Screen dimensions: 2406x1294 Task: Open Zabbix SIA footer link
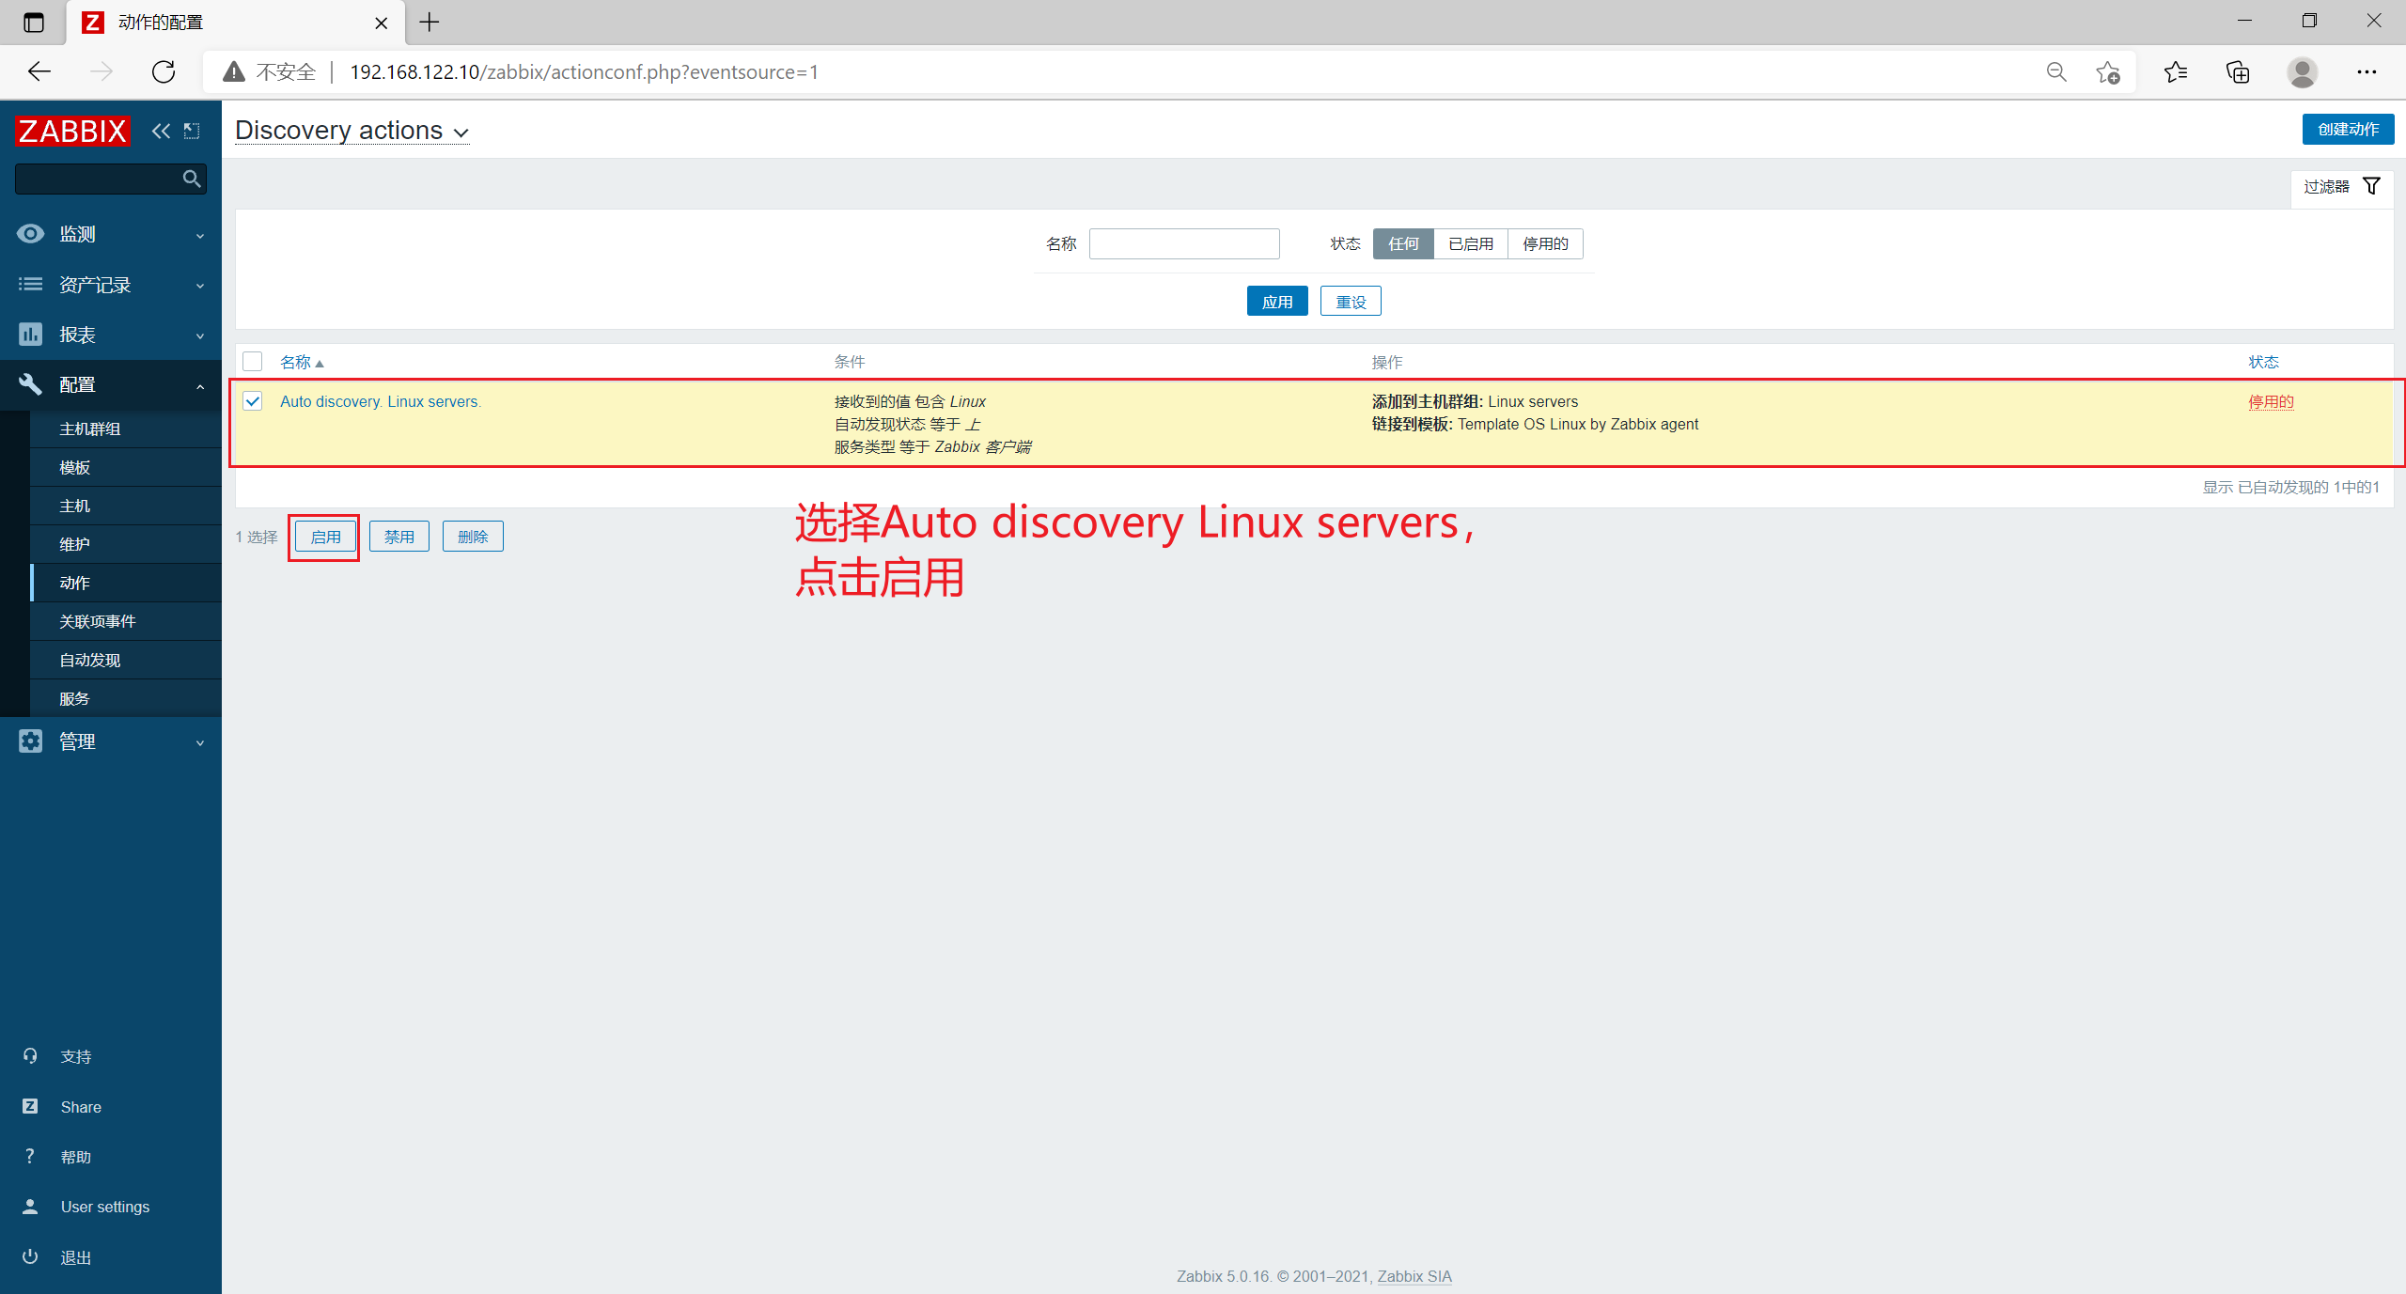point(1414,1276)
